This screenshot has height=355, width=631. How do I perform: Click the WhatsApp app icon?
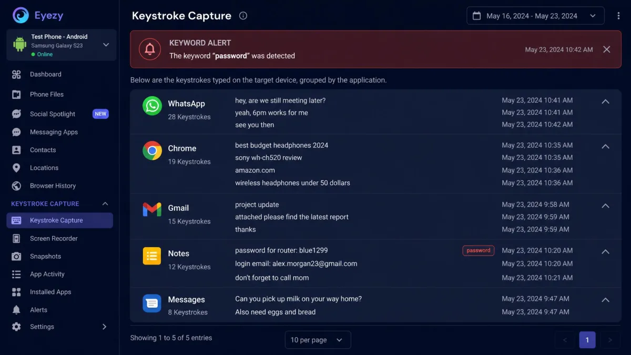[152, 105]
